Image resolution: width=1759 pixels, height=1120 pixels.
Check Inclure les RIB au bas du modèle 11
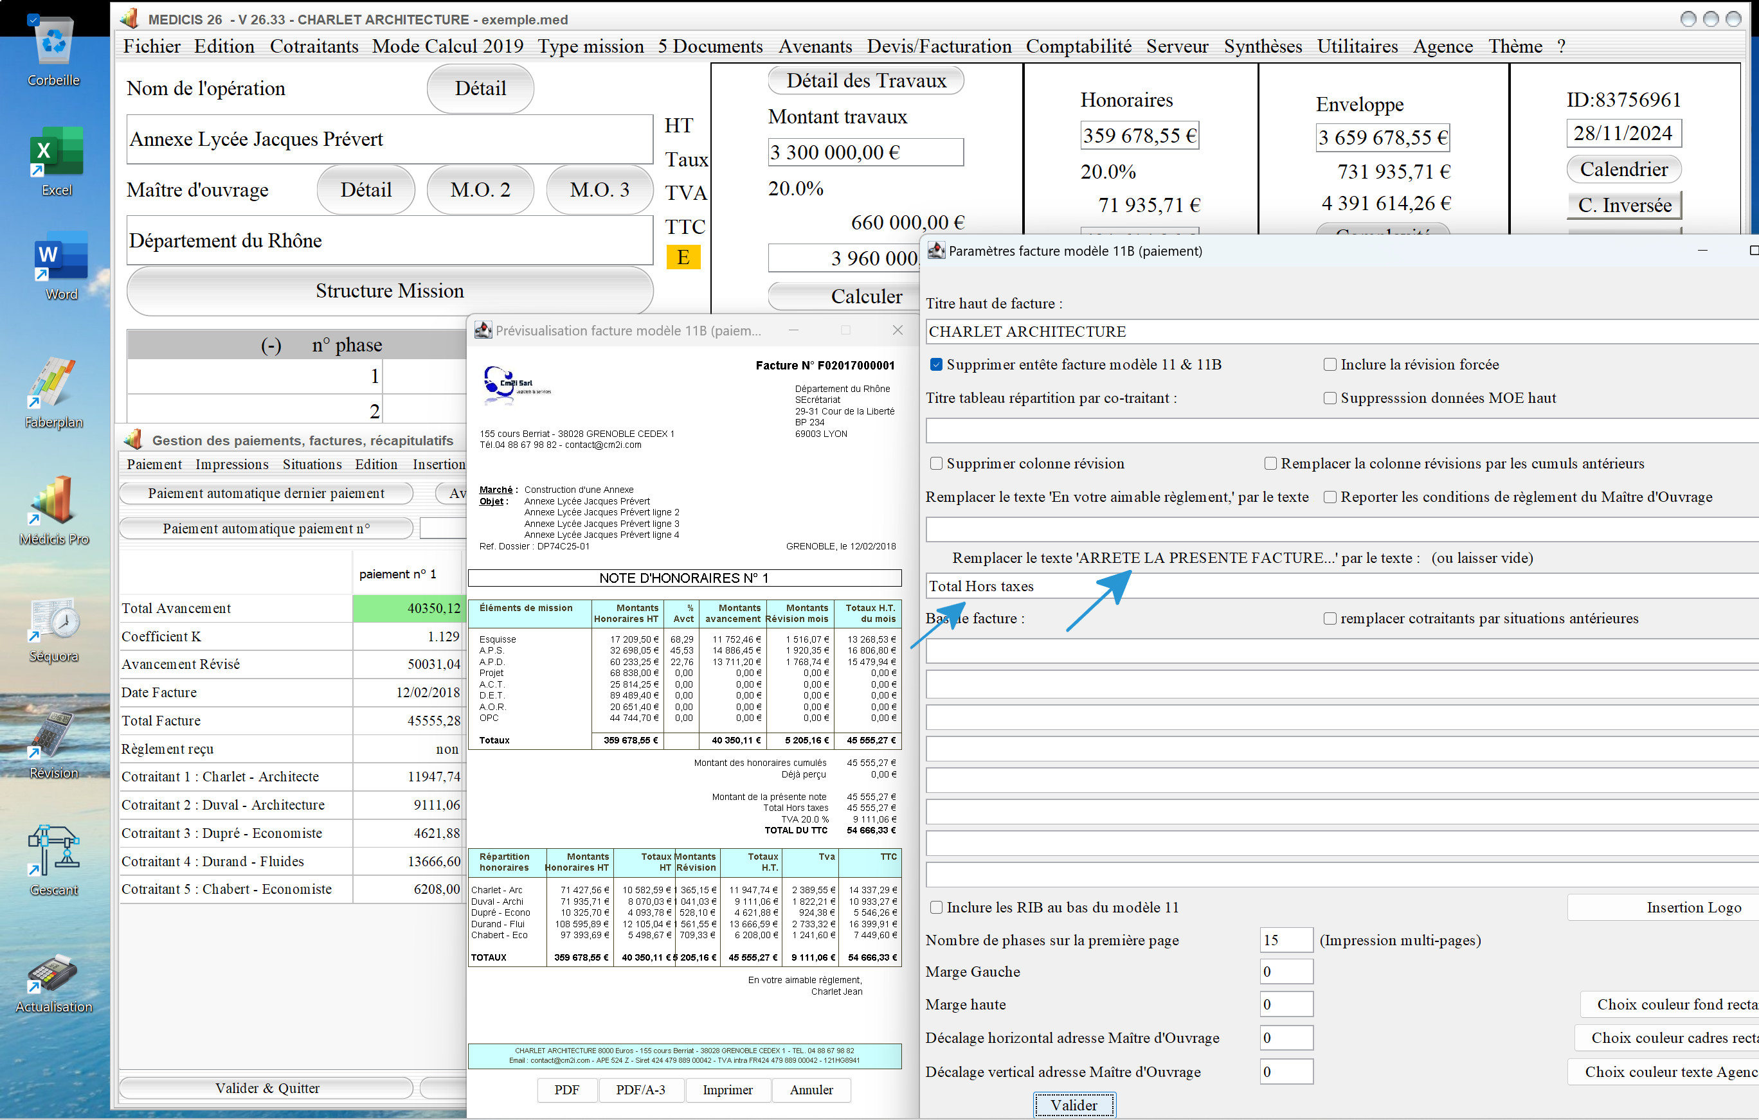[935, 907]
